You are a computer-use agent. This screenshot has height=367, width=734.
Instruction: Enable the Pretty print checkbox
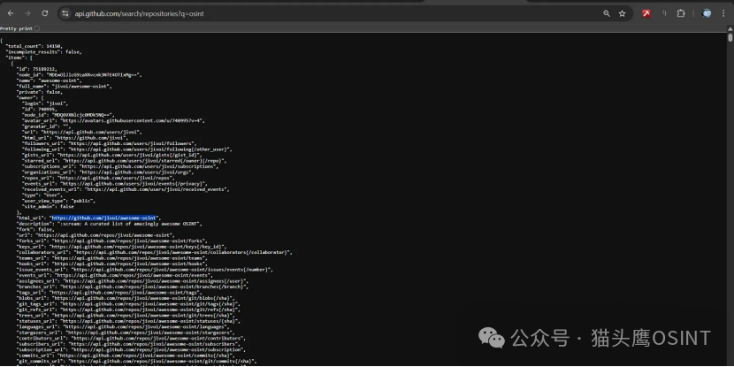37,28
